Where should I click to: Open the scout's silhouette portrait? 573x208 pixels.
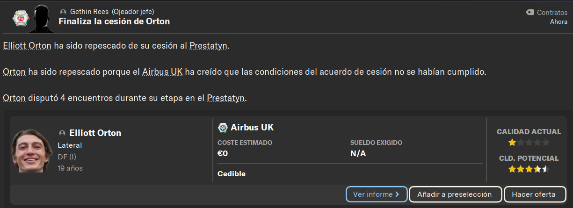pos(41,18)
